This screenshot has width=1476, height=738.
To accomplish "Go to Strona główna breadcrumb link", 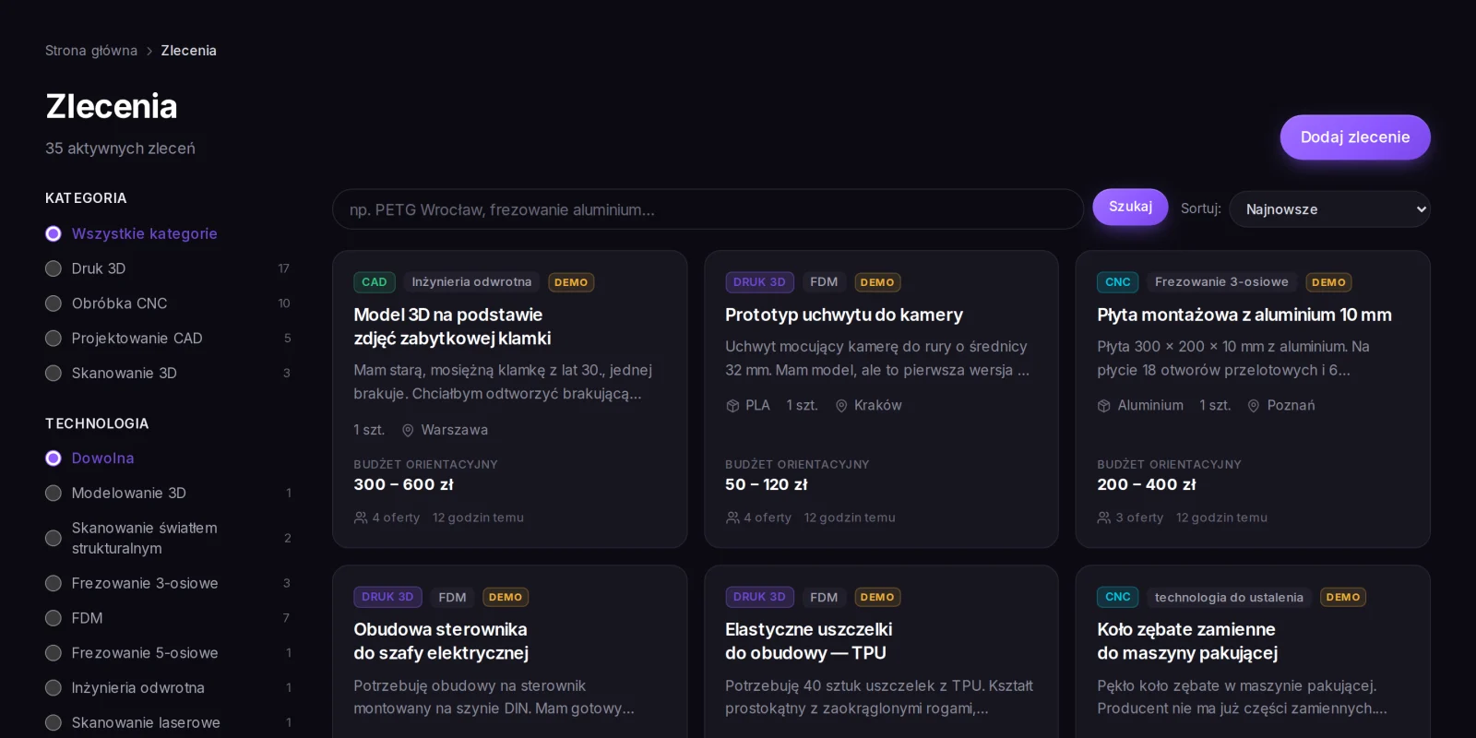I will click(x=91, y=51).
